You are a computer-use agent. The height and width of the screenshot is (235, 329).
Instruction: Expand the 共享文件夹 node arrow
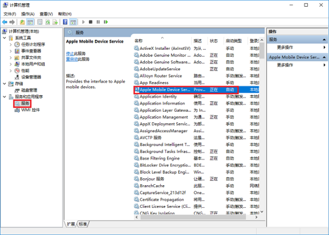point(11,57)
